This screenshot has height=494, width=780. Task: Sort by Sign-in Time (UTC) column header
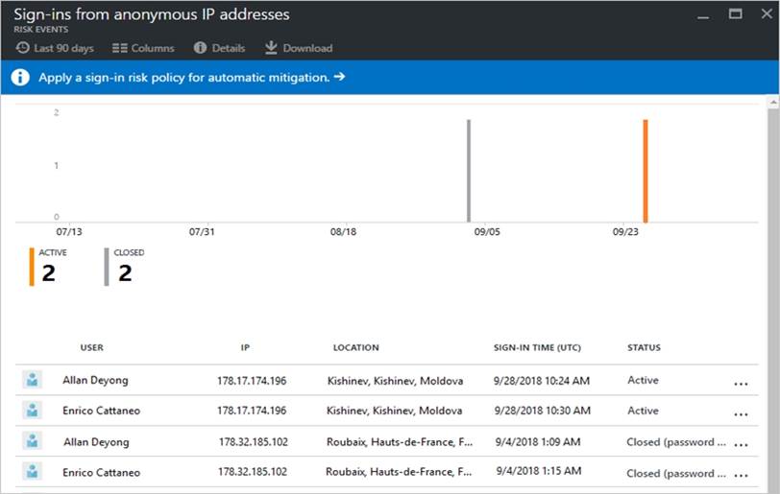[x=537, y=347]
